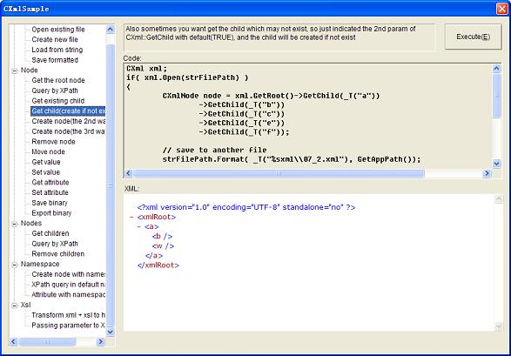Click tree panel scroll left arrow

pyautogui.click(x=13, y=341)
